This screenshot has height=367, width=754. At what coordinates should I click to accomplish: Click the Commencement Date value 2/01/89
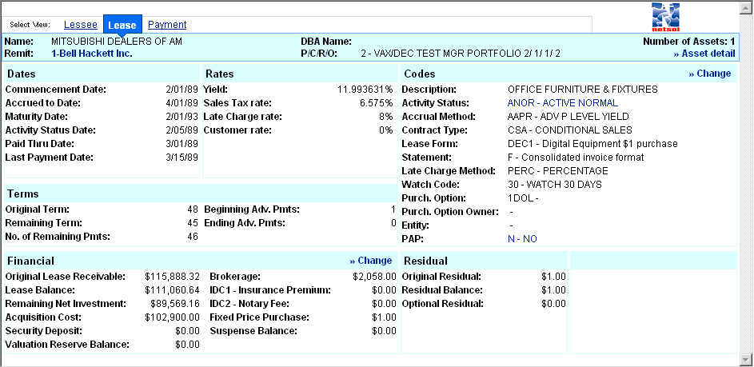(182, 90)
